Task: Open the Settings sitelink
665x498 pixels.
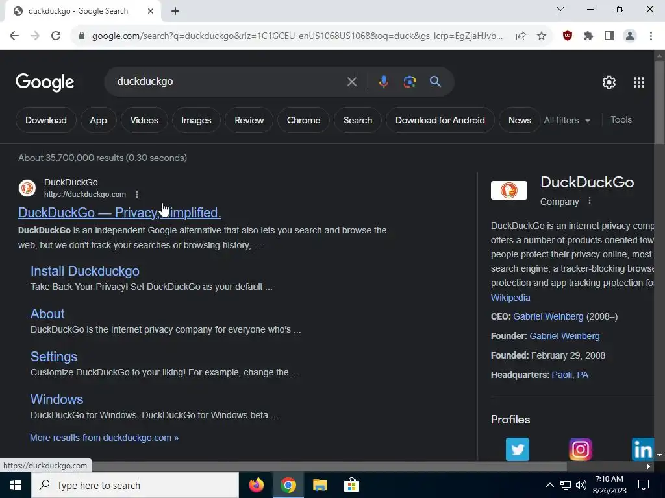Action: 54,357
